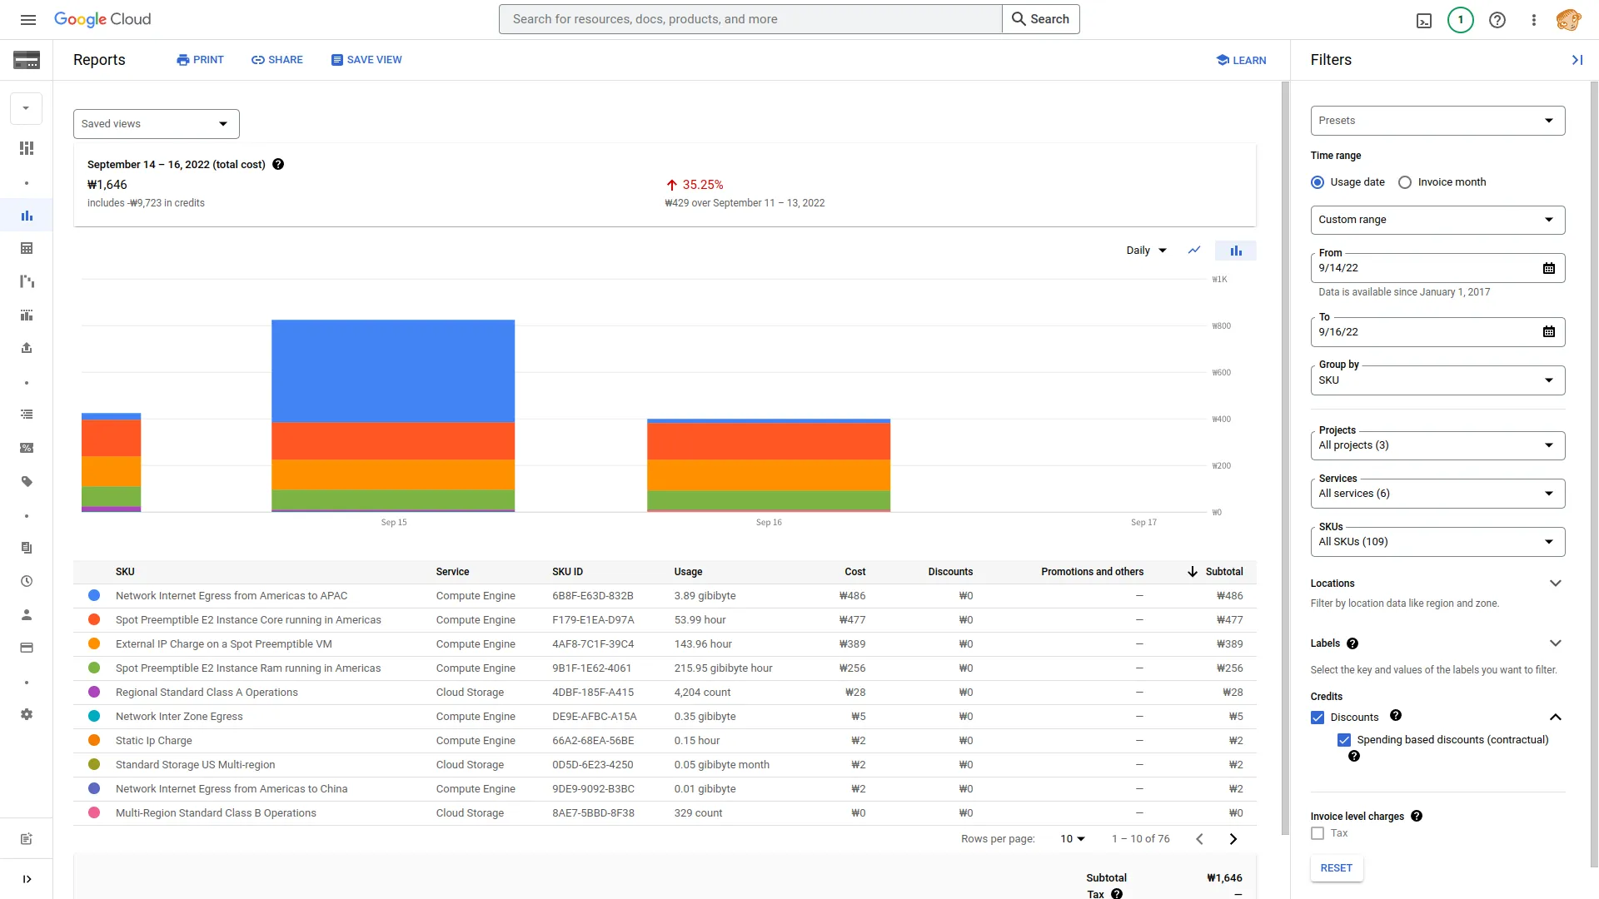This screenshot has width=1599, height=899.
Task: Open the billing Overview dashboard sidebar icon
Action: click(x=27, y=148)
